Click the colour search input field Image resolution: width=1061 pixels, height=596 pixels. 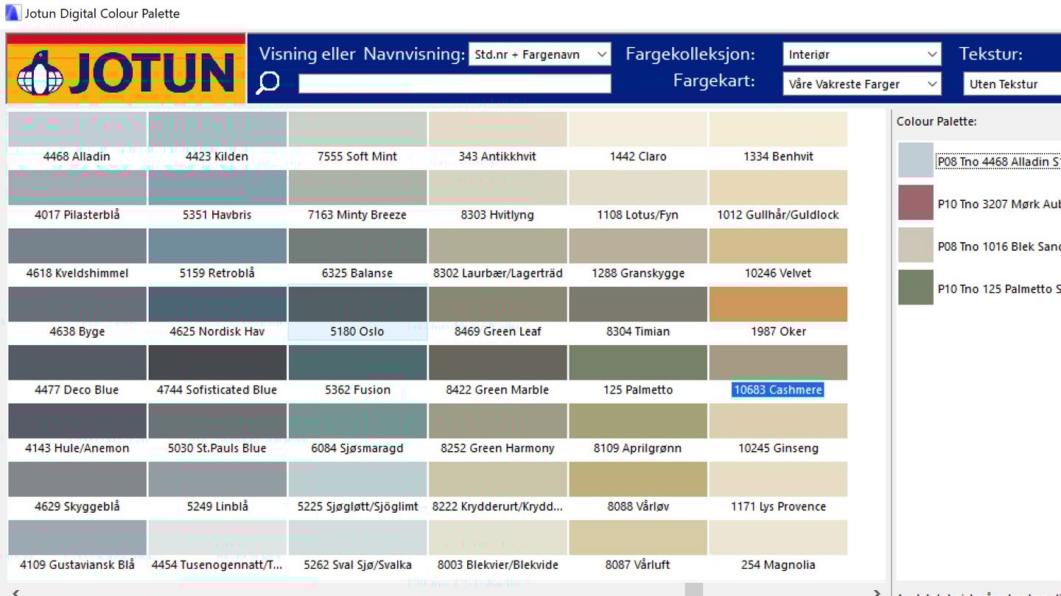(454, 84)
